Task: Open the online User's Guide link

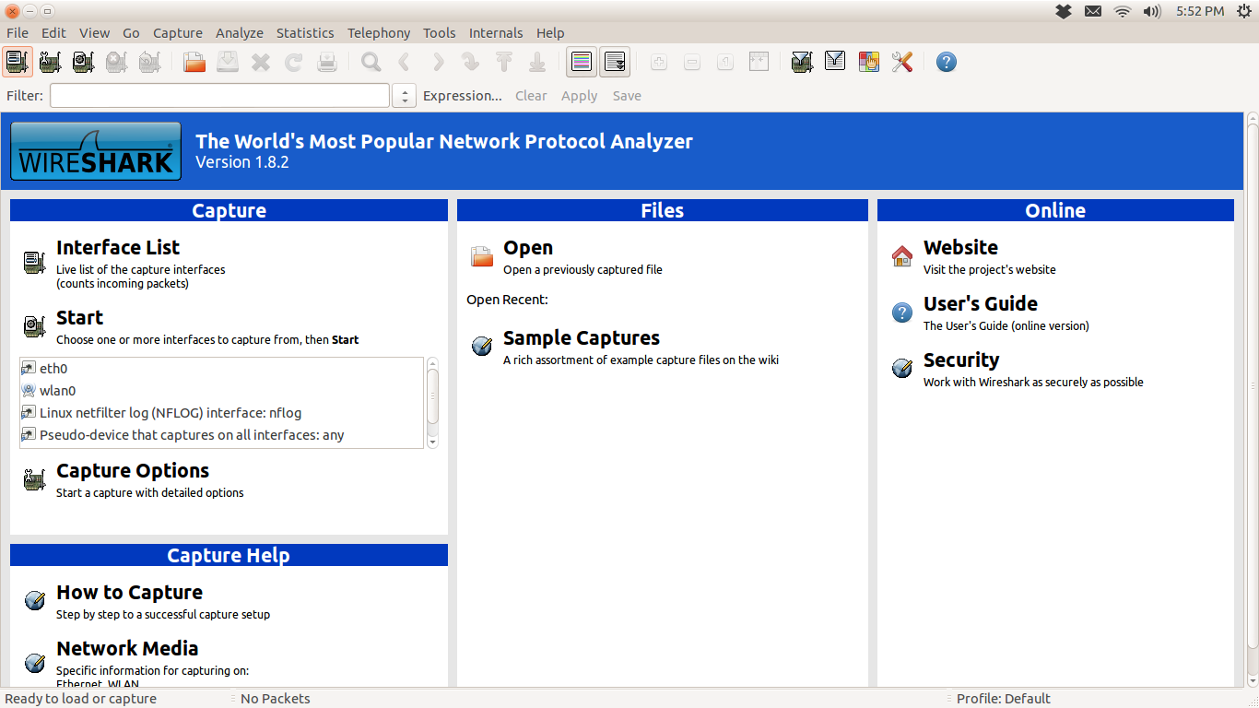Action: 981,303
